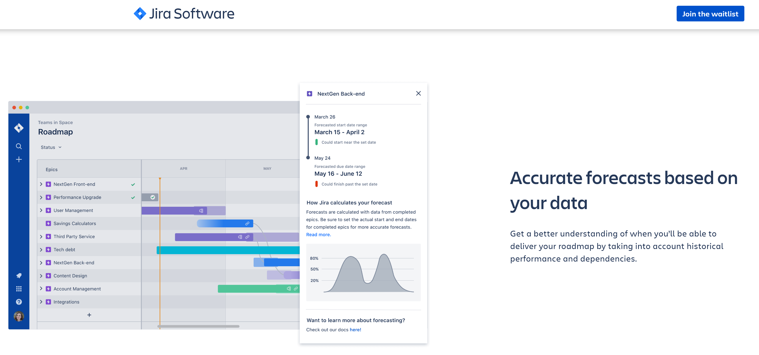Viewport: 759px width, 355px height.
Task: Open Search from the left sidebar
Action: (x=19, y=146)
